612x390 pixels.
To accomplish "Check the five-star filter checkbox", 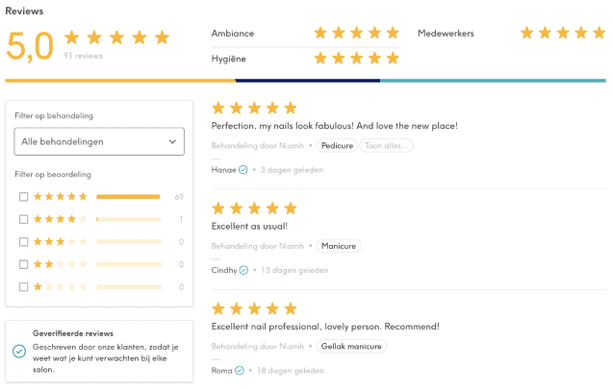I will click(x=23, y=197).
